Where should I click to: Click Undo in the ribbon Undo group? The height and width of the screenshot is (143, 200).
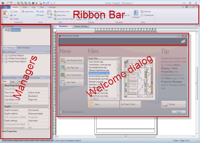pos(40,11)
